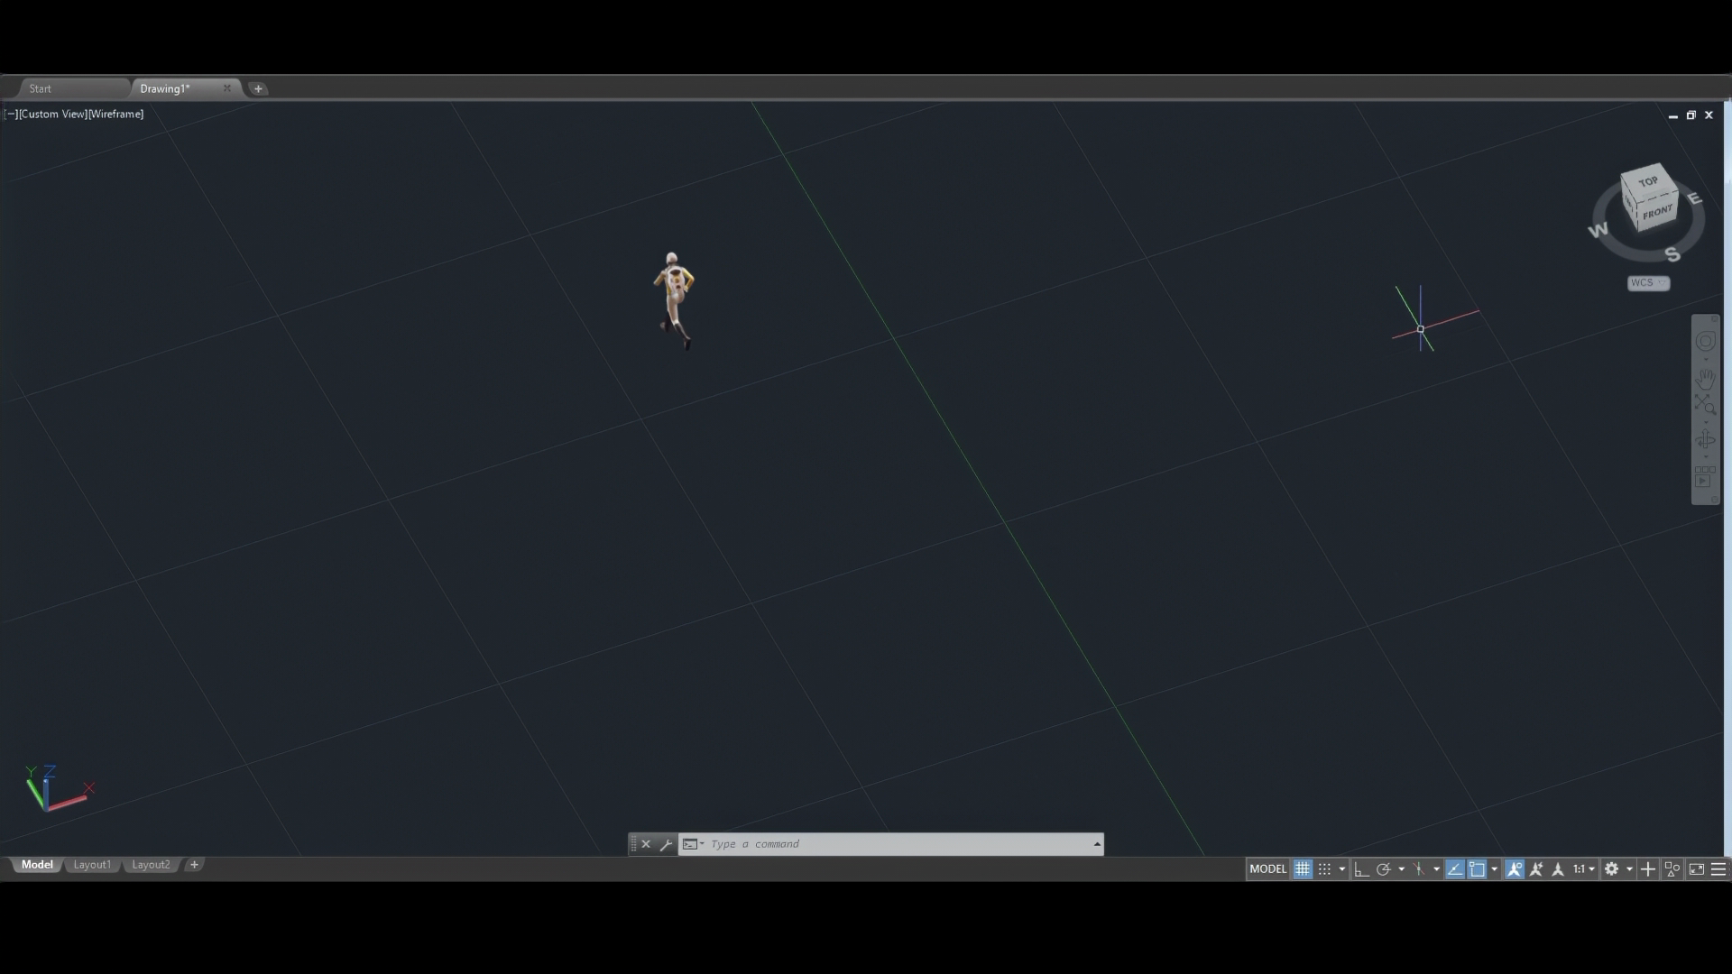Open viewport controls [-] menu

pyautogui.click(x=10, y=115)
